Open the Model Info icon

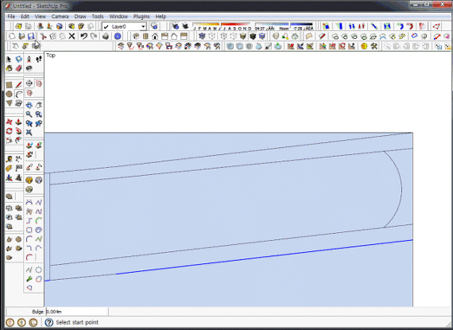tap(118, 36)
